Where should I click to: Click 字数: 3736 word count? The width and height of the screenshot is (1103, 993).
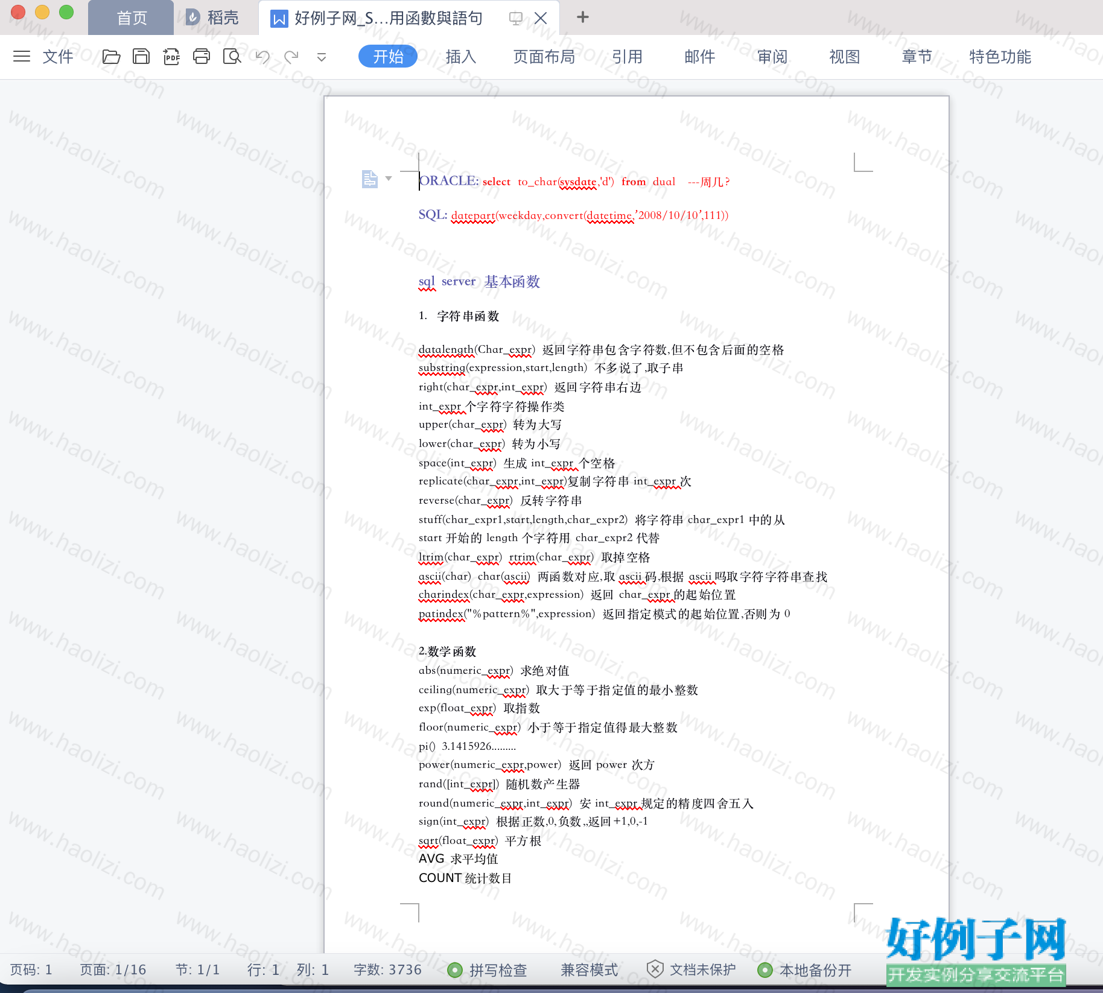pyautogui.click(x=387, y=969)
